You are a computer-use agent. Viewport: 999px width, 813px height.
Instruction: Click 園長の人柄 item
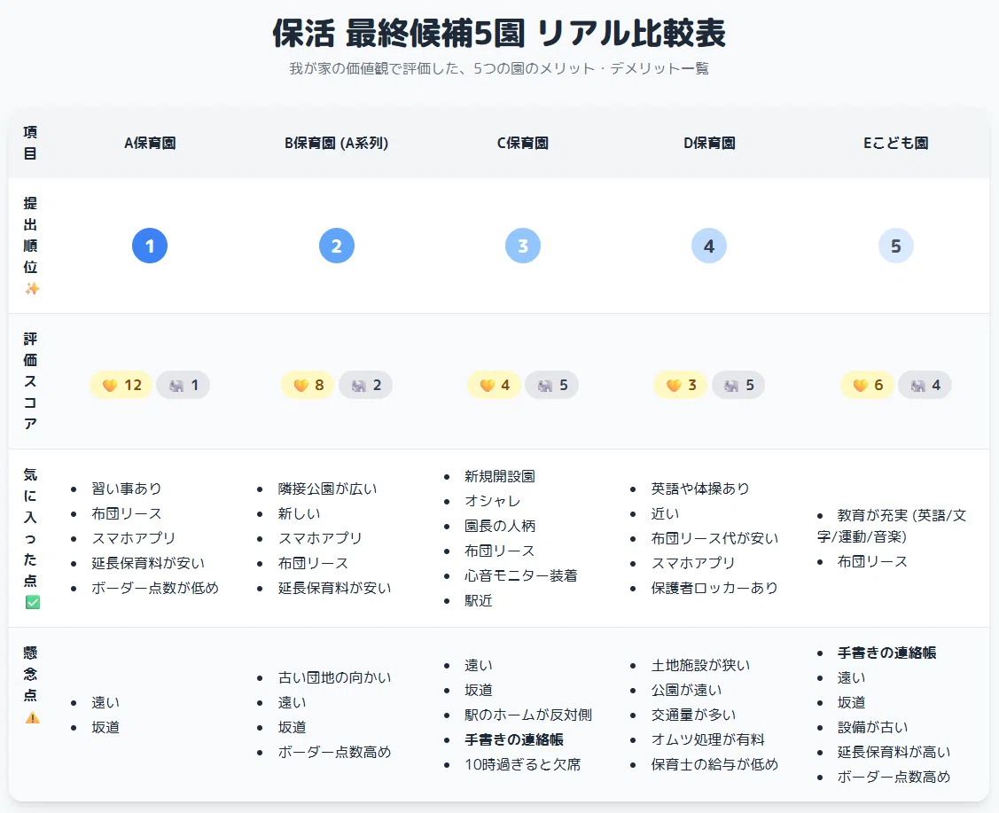500,526
